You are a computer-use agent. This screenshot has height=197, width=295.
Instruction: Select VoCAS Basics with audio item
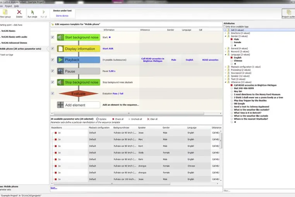coord(14,37)
